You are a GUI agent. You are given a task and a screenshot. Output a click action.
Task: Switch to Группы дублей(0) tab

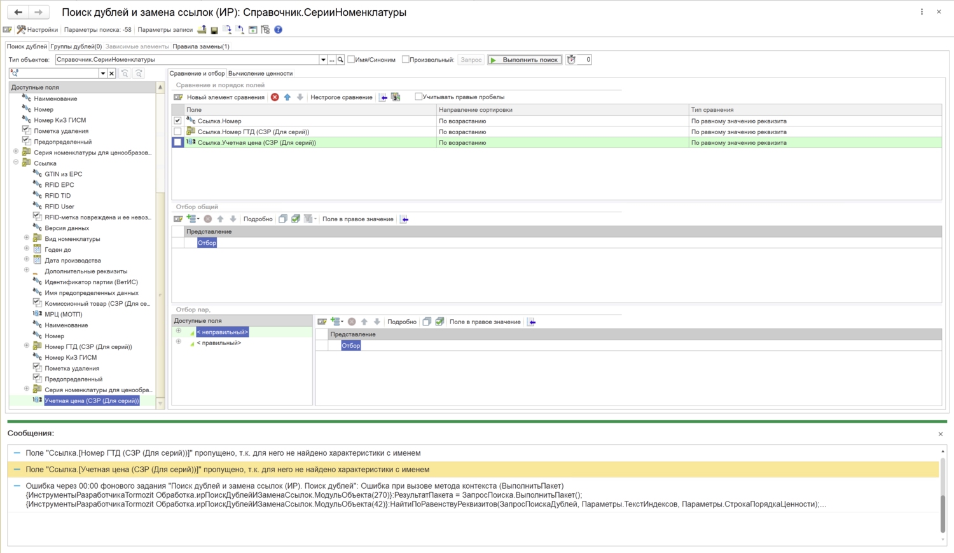76,46
